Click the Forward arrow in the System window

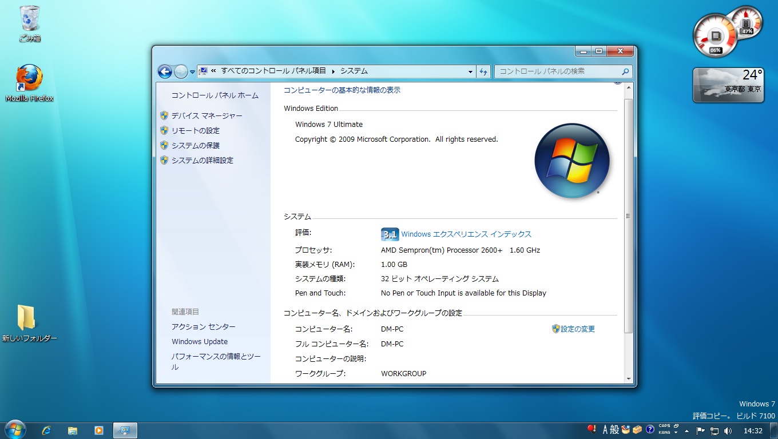tap(181, 71)
